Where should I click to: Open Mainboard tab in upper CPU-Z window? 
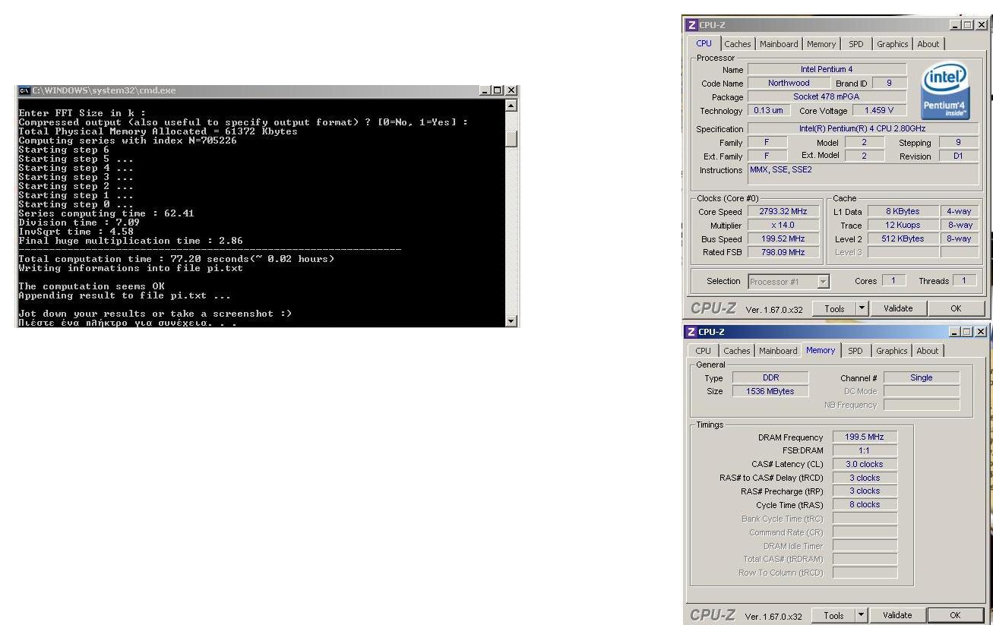pyautogui.click(x=779, y=44)
